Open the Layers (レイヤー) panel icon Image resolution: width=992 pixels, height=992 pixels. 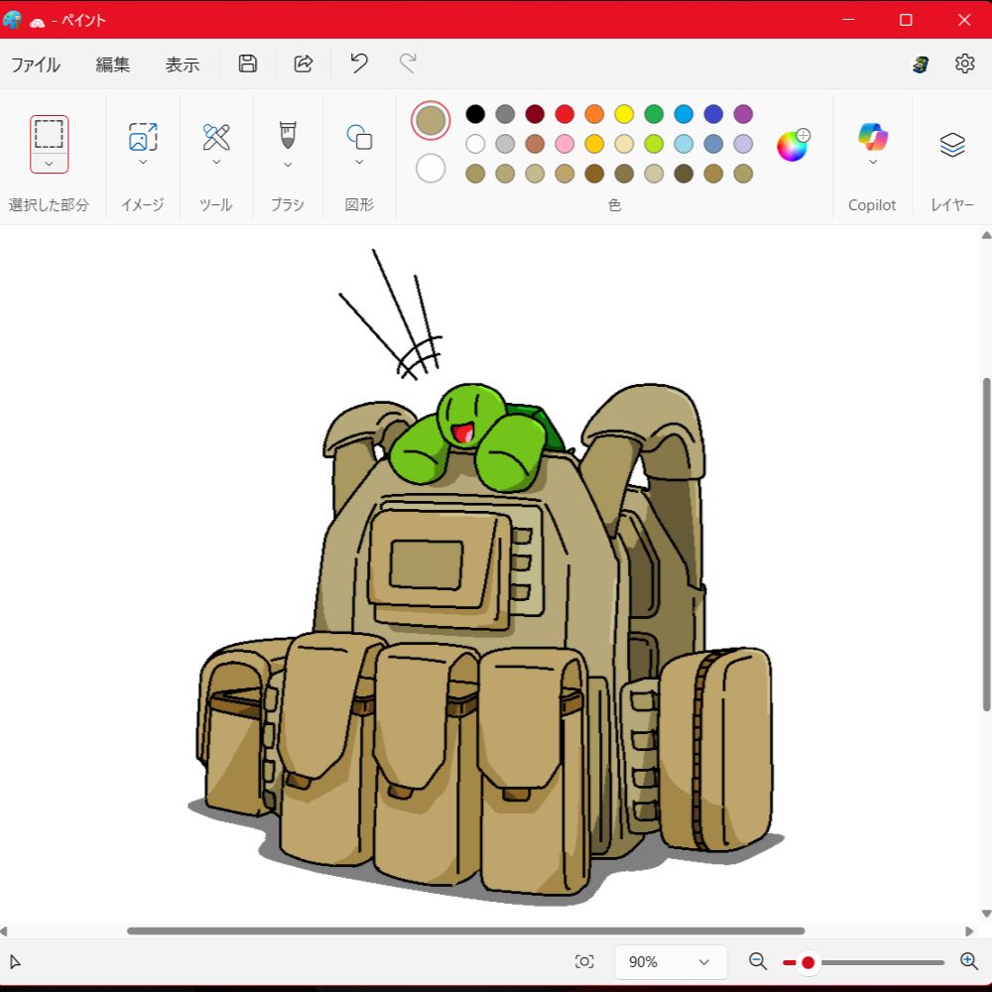(952, 144)
